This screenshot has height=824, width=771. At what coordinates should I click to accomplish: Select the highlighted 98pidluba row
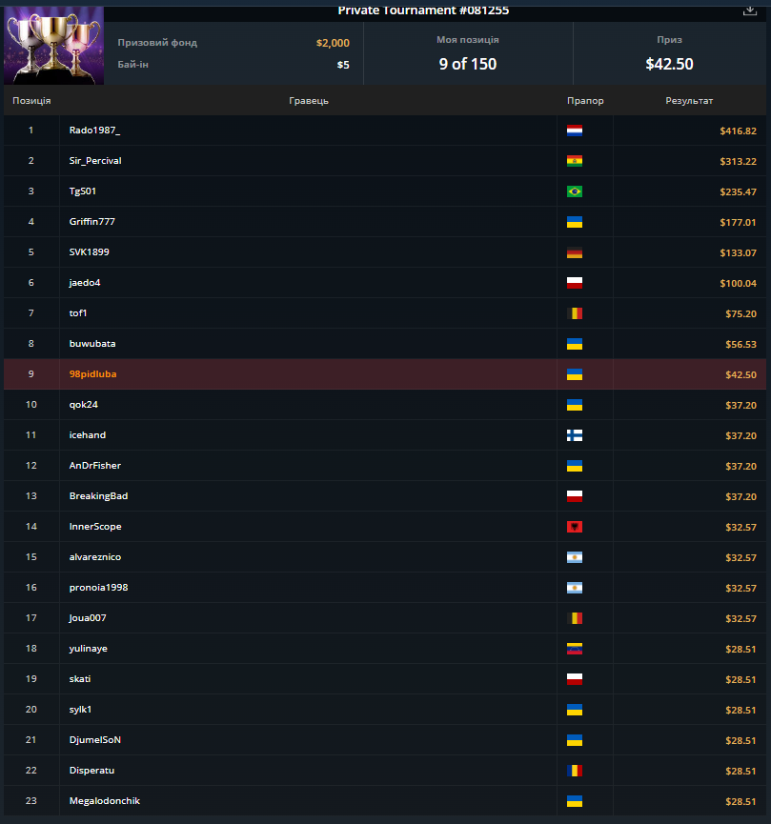click(385, 374)
